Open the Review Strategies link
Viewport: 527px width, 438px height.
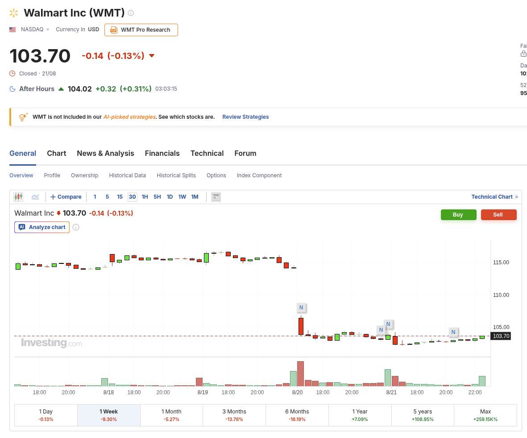245,117
